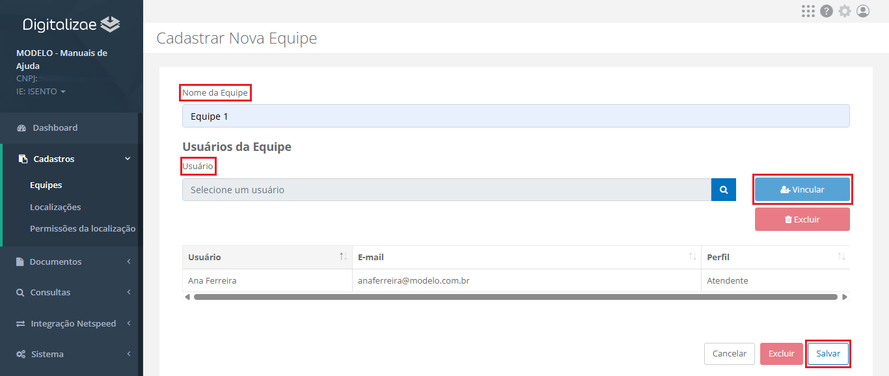The image size is (889, 376).
Task: Open the user profile icon
Action: [x=863, y=11]
